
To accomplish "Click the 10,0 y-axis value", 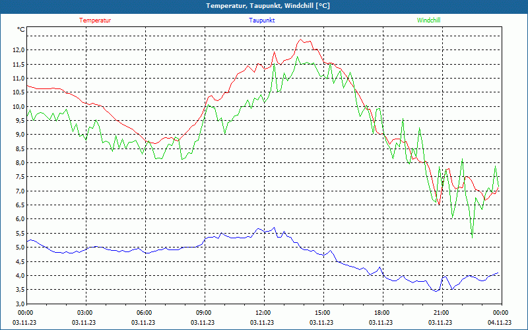I will 18,107.
